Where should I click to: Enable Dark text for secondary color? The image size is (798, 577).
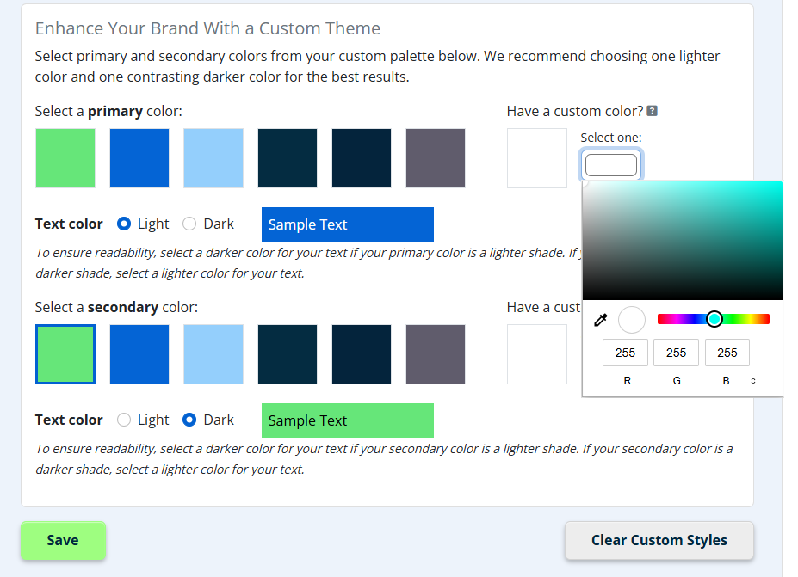(x=189, y=420)
